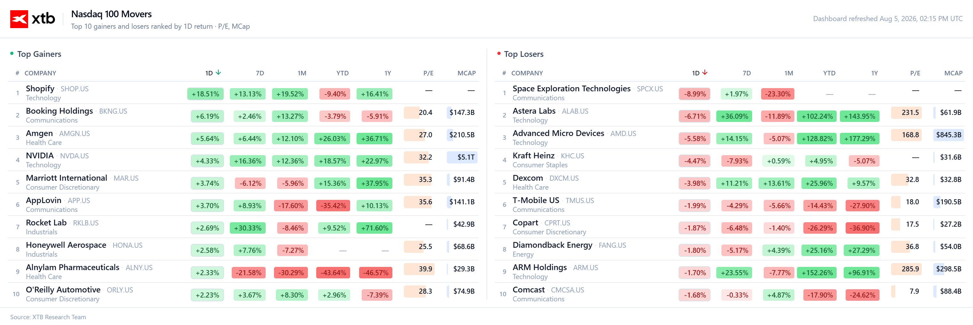Select the 1Y header in Top Gainers
Screen dimensions: 973x325
(x=388, y=73)
